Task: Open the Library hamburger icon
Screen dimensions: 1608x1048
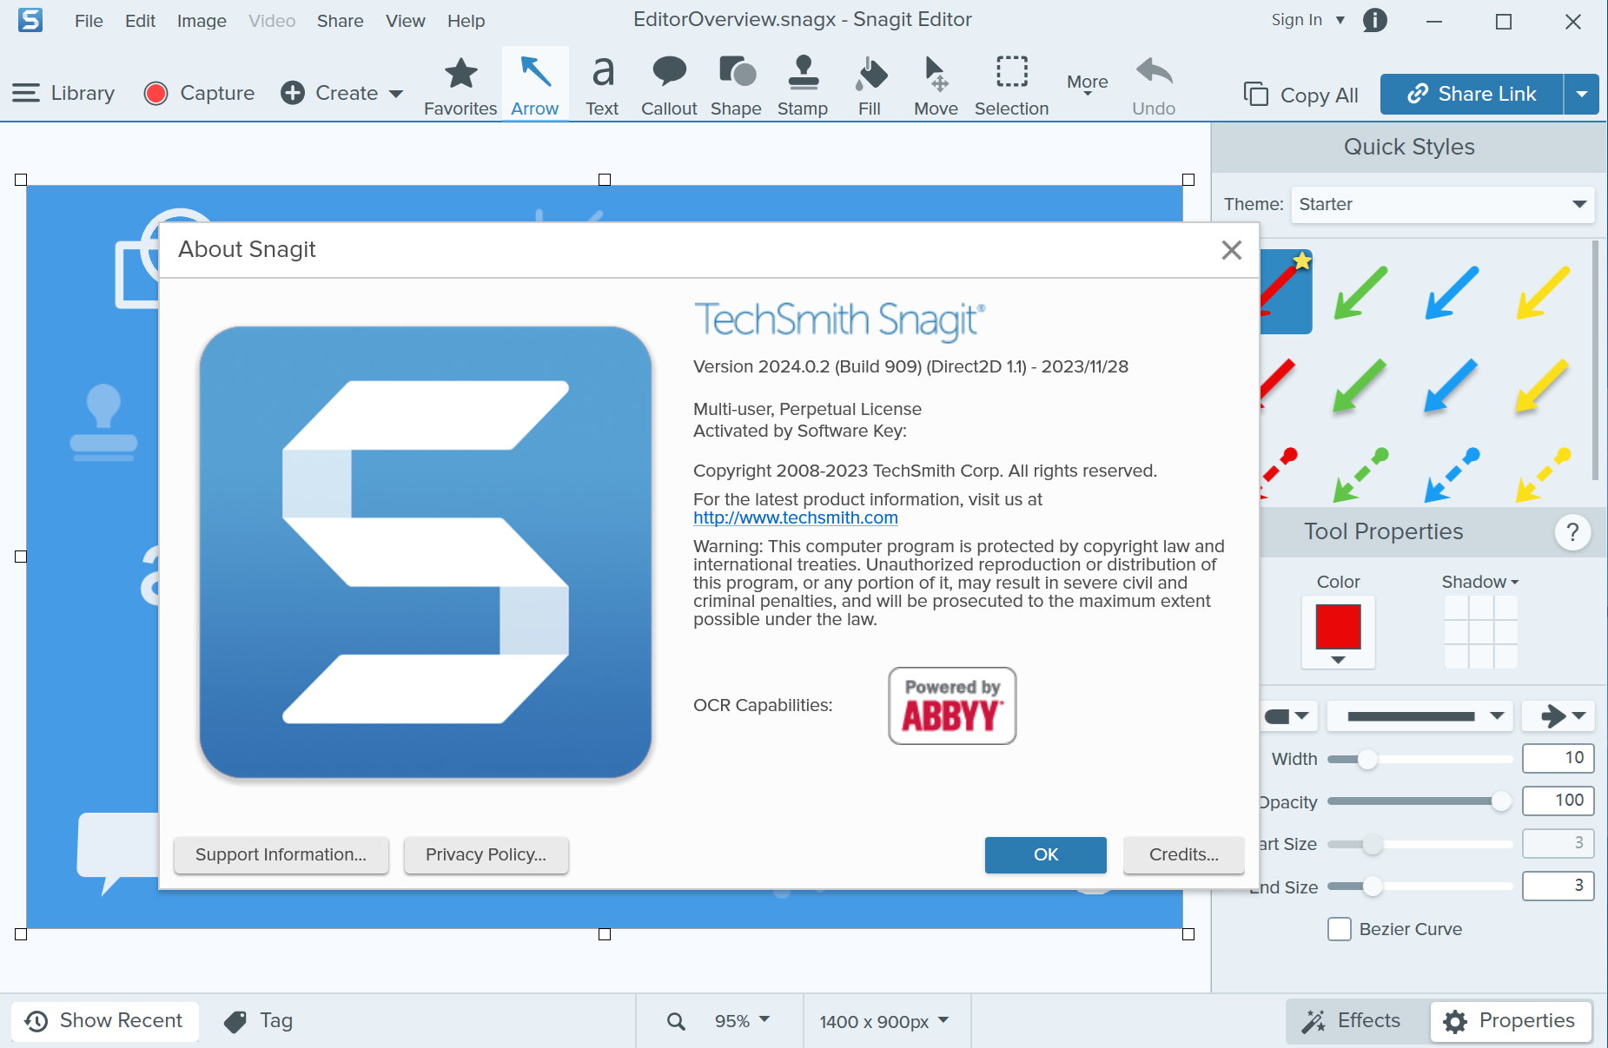Action: (x=26, y=93)
